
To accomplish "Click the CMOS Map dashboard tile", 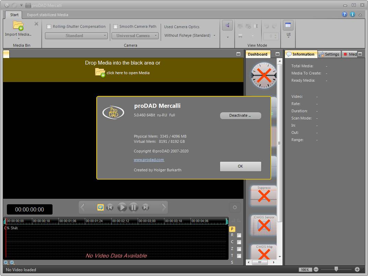I will pos(264,252).
